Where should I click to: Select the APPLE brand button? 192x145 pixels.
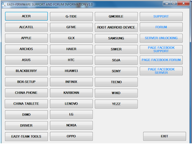tap(26, 38)
